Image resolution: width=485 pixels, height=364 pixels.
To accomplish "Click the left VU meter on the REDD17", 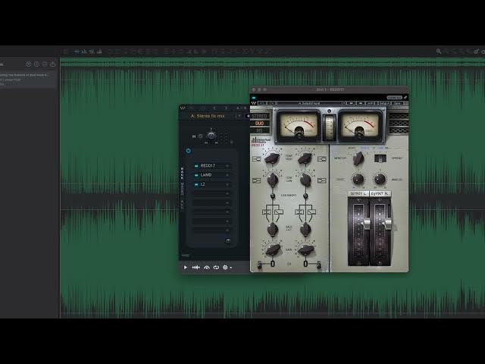I will (298, 125).
